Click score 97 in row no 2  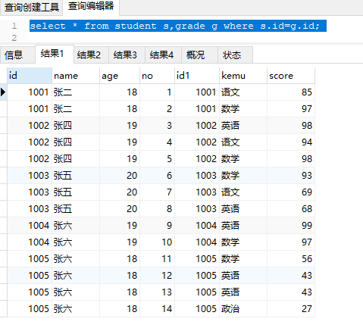tap(291, 109)
